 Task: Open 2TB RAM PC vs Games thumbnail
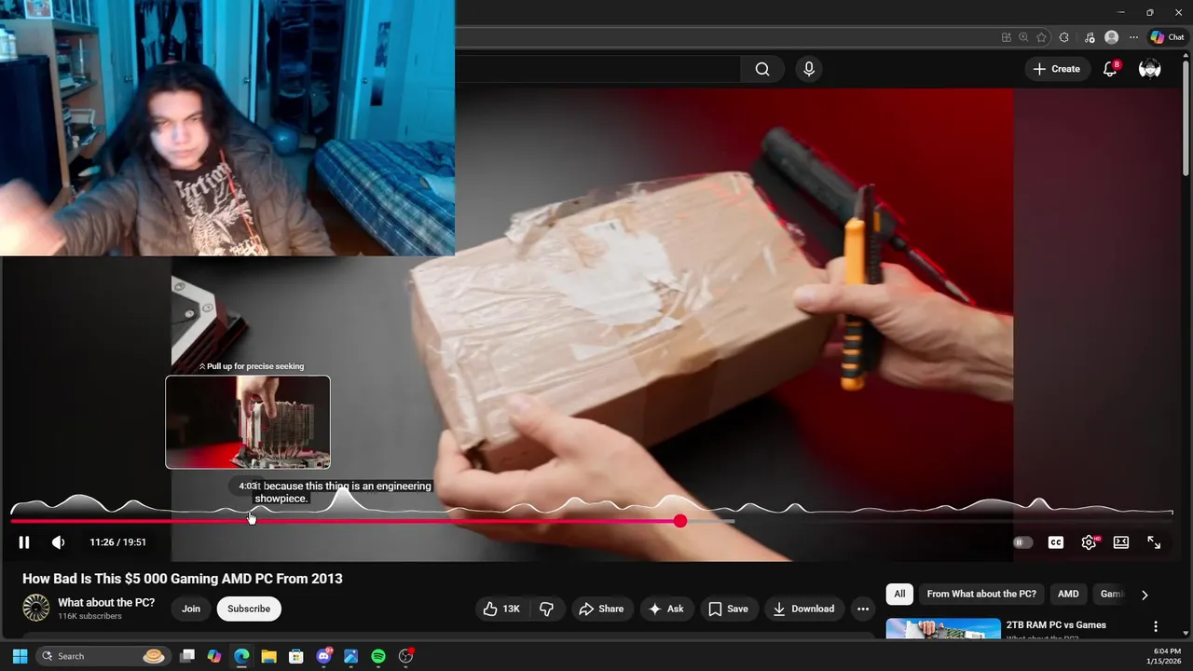tap(943, 629)
